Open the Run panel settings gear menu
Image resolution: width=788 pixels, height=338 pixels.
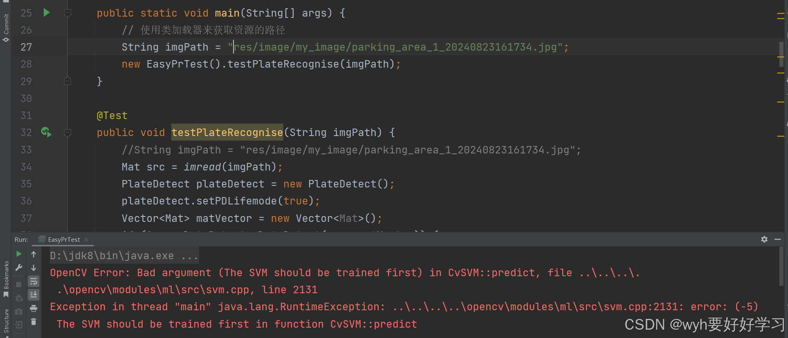(764, 239)
